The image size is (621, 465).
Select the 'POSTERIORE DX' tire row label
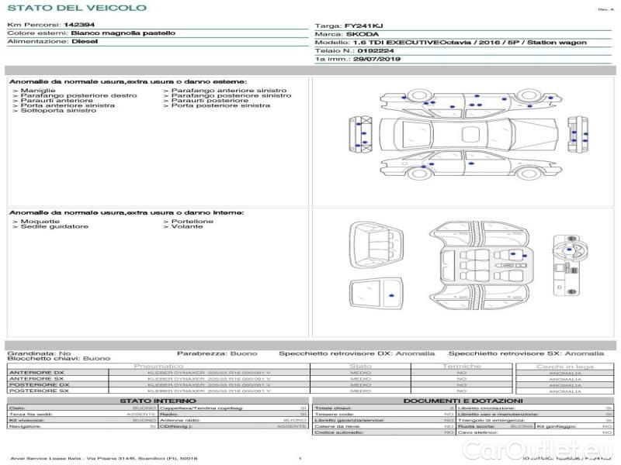coord(40,384)
